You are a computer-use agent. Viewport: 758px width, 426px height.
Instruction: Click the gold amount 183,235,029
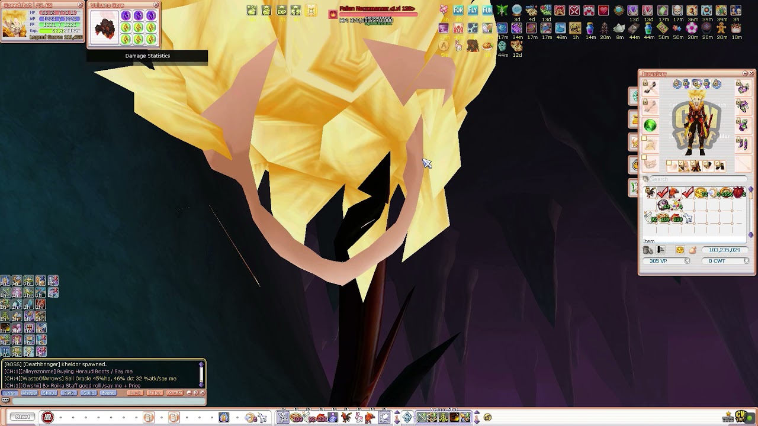[725, 250]
